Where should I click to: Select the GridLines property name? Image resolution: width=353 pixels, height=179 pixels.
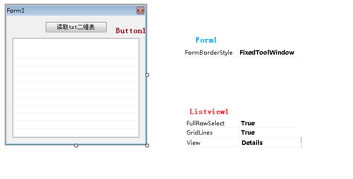pyautogui.click(x=200, y=132)
